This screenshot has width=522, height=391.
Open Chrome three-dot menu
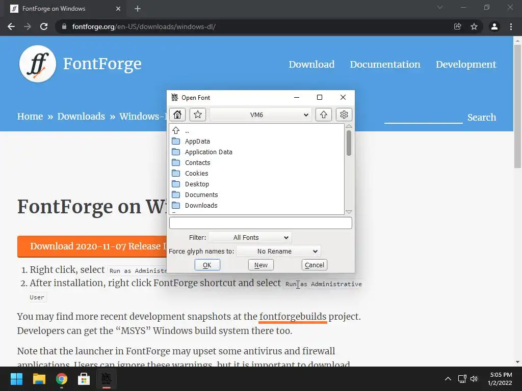pyautogui.click(x=511, y=26)
